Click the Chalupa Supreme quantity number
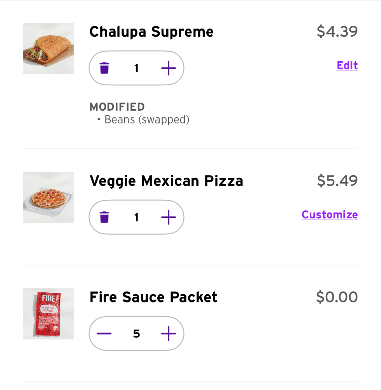381x390 pixels. coord(136,69)
